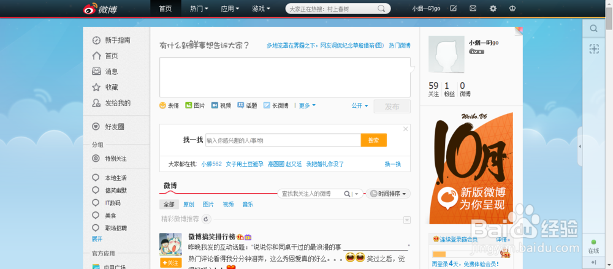Select 图片 filter tab in feed
The width and height of the screenshot is (613, 269).
point(208,205)
